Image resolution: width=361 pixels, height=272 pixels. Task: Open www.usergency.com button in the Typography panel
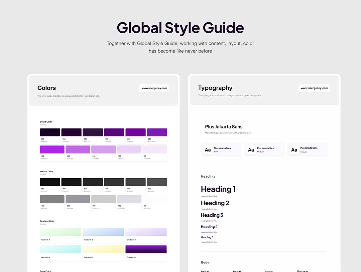pyautogui.click(x=314, y=88)
